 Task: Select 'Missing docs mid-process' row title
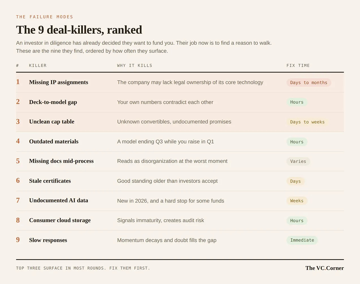pos(61,161)
